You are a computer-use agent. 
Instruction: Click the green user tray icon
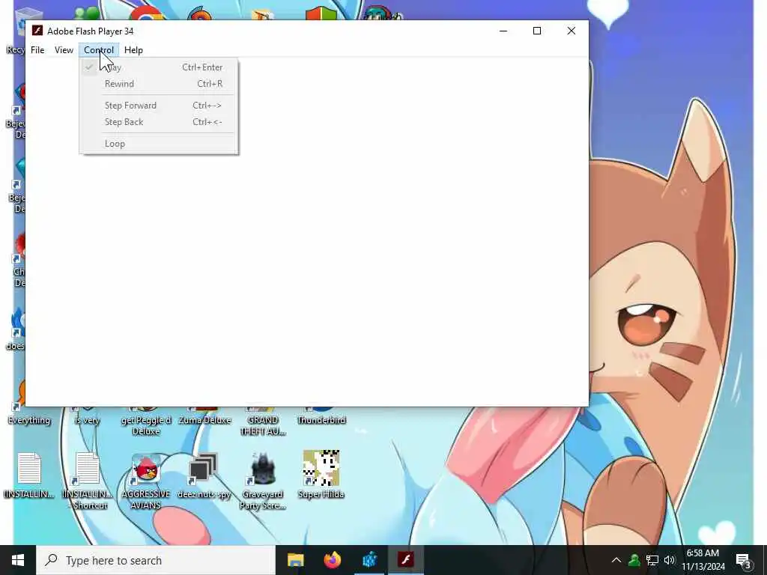point(634,560)
